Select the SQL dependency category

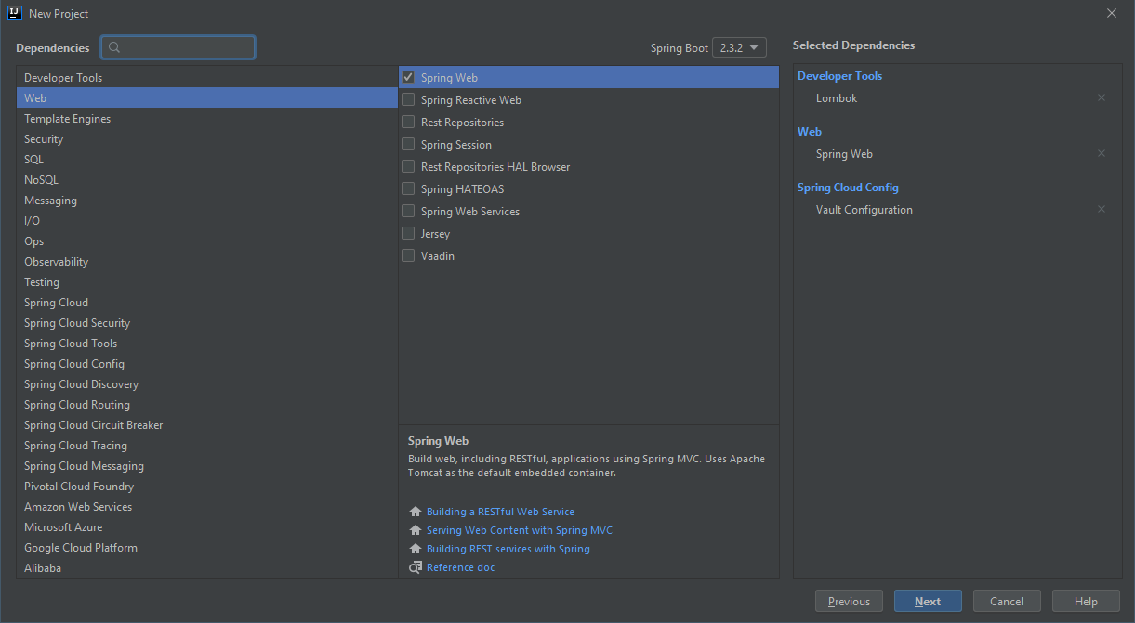[33, 160]
